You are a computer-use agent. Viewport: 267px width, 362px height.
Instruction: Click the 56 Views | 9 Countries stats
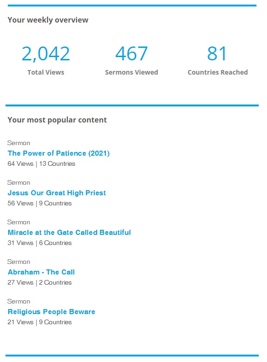point(40,204)
